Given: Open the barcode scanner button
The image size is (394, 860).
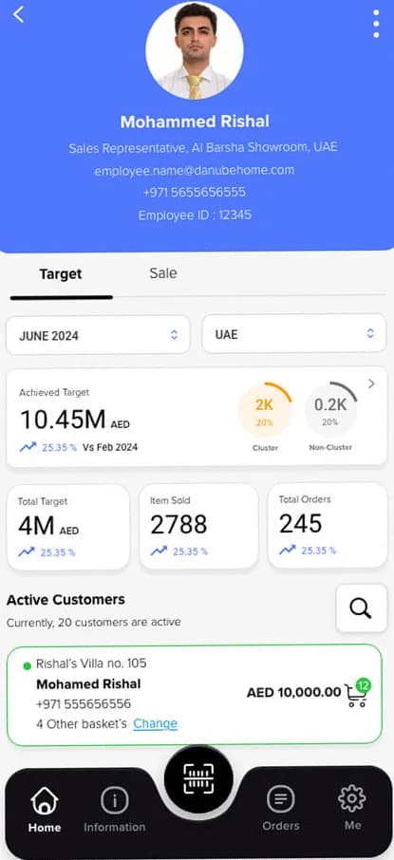Looking at the screenshot, I should 198,778.
